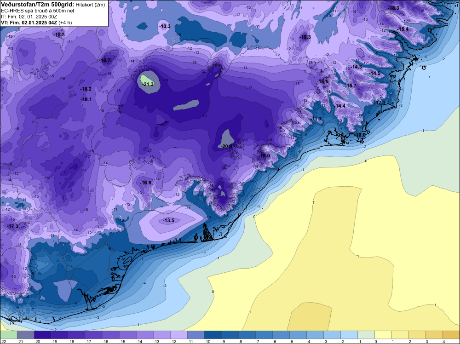This screenshot has height=344, width=460.
Task: Click the -16.5 temperature label
Action: click(x=323, y=81)
